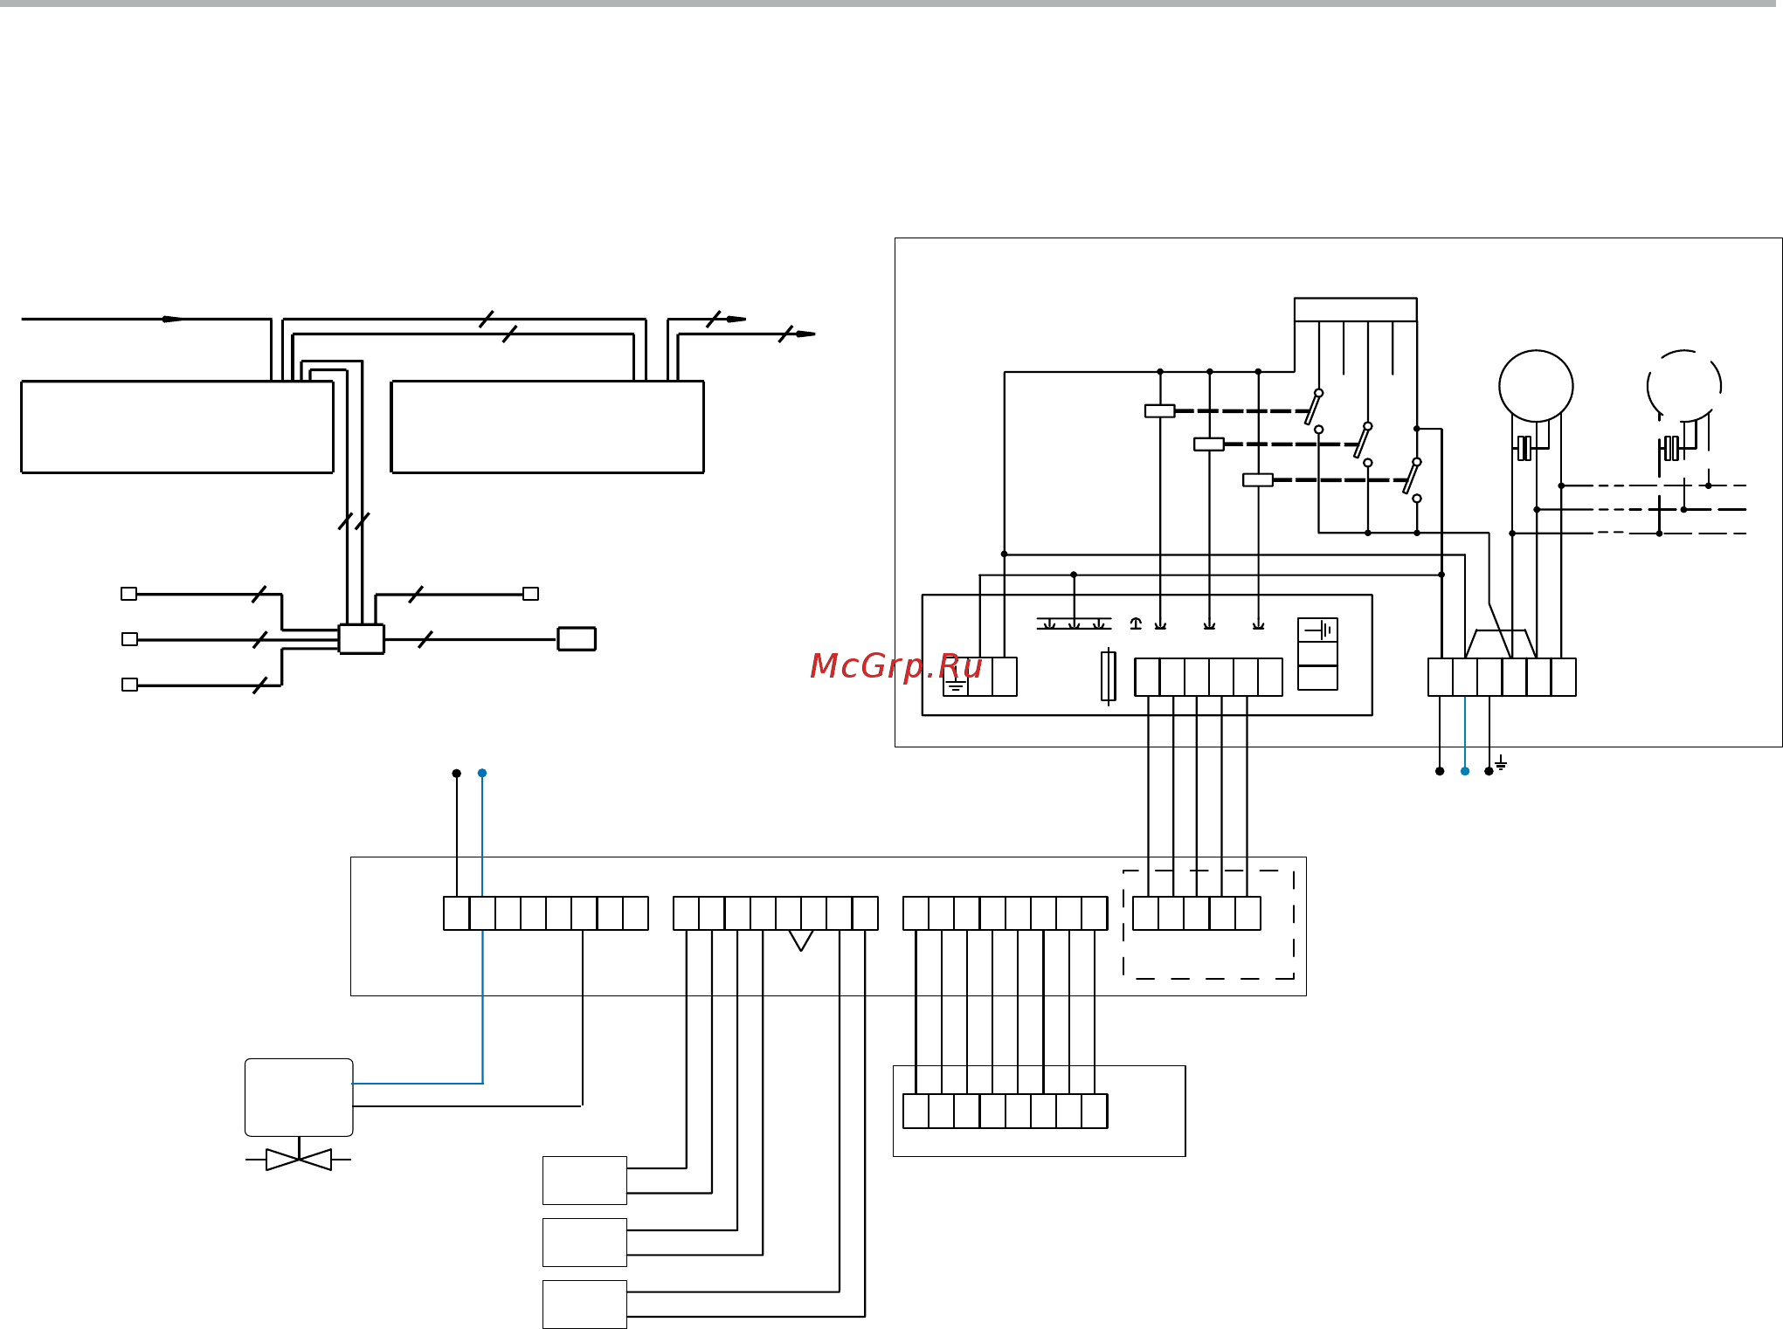Click the right large unit rectangle

548,427
